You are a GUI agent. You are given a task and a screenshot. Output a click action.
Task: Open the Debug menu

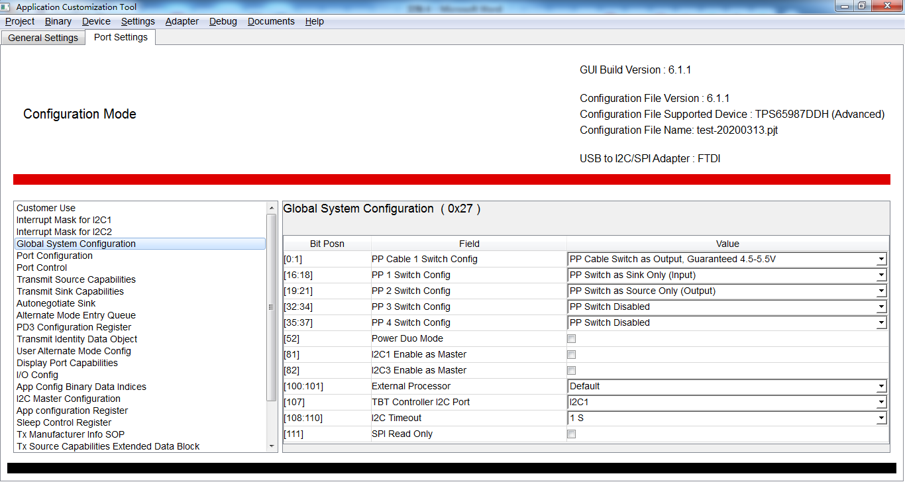pos(223,21)
